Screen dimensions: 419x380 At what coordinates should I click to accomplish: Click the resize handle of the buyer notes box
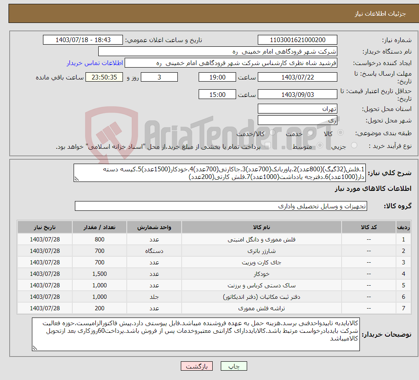point(35,348)
